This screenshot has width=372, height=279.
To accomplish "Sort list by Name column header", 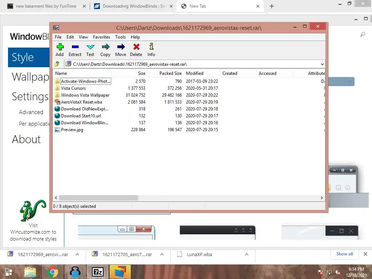I will click(82, 73).
